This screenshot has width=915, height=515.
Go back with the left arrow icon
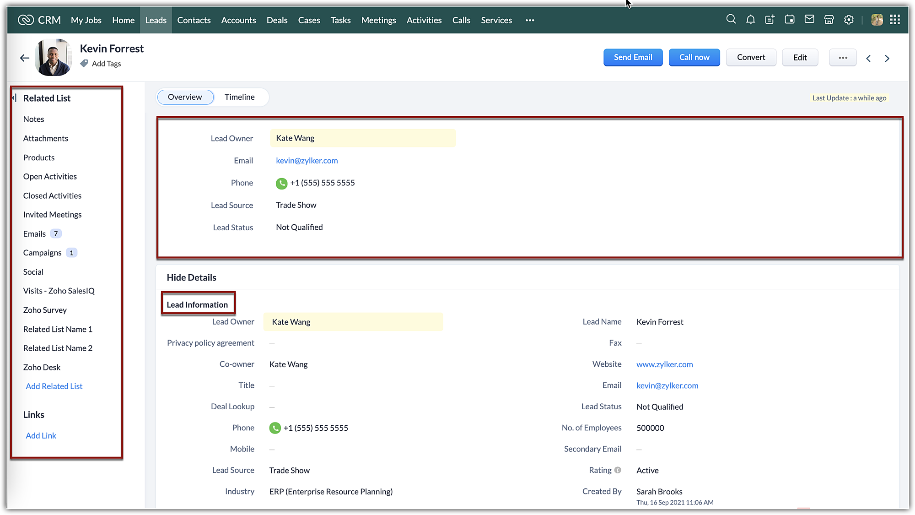pyautogui.click(x=25, y=58)
